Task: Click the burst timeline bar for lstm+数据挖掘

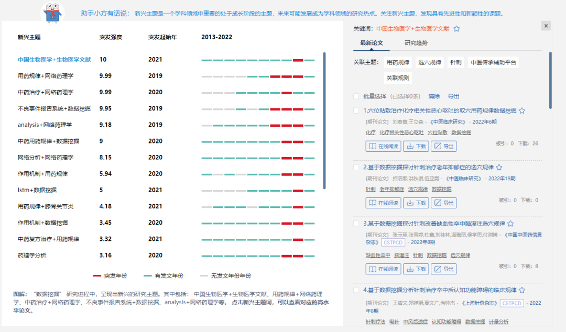Action: [258, 190]
